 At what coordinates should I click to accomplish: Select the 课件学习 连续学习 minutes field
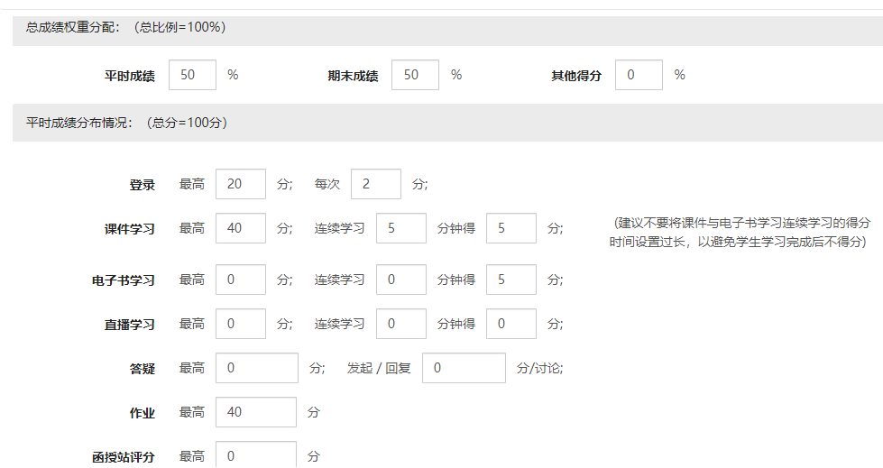coord(401,228)
